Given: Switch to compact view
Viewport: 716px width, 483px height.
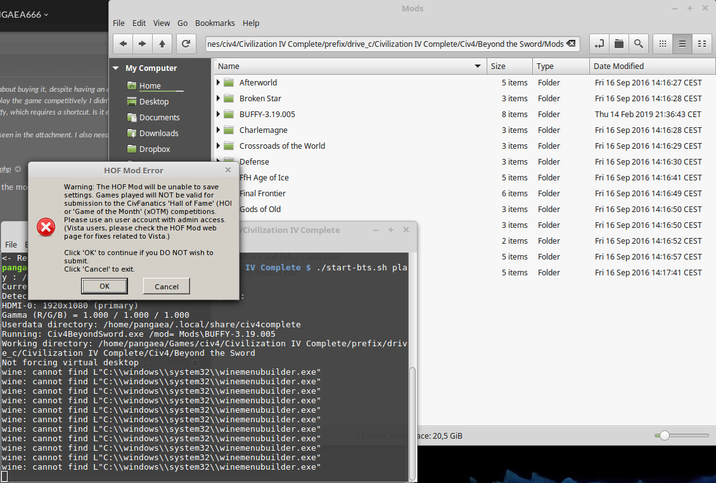Looking at the screenshot, I should click(702, 44).
